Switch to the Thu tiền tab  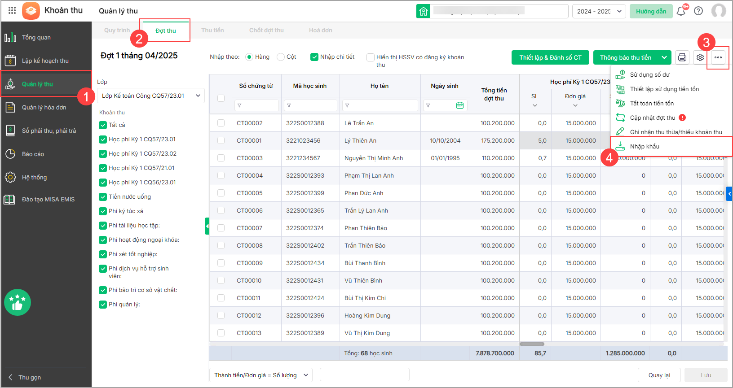coord(212,31)
